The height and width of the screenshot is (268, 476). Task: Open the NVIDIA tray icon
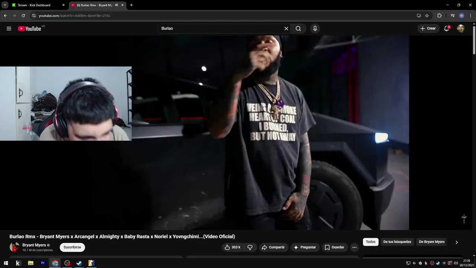pyautogui.click(x=444, y=263)
